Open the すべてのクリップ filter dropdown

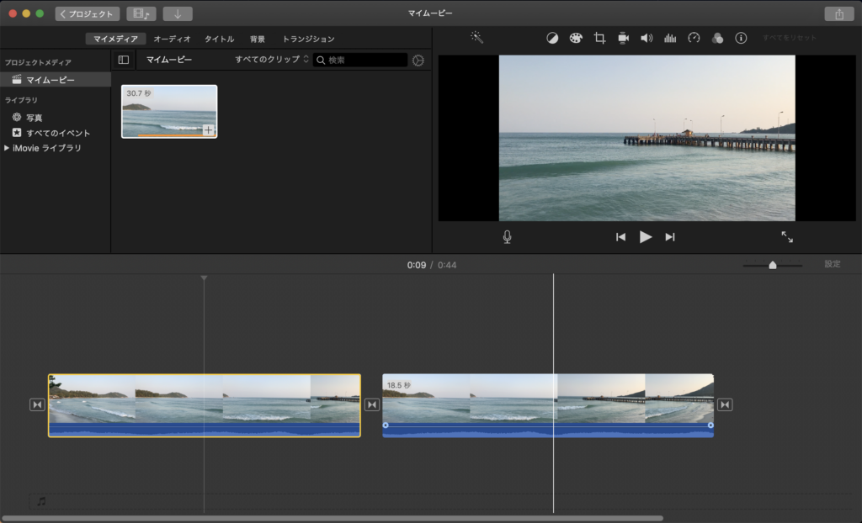(x=272, y=61)
